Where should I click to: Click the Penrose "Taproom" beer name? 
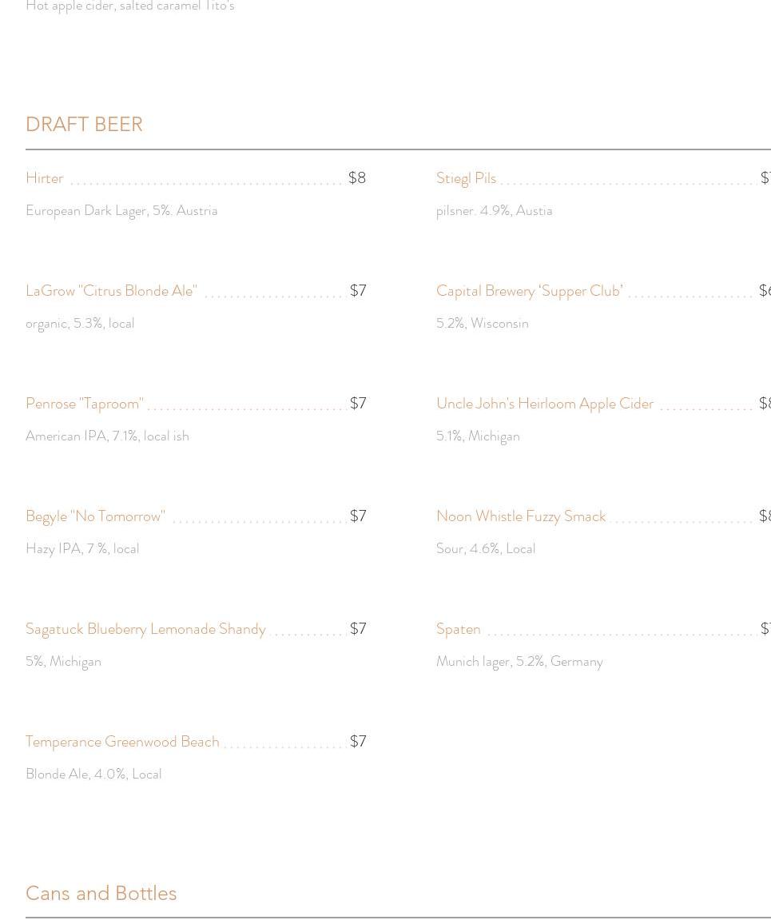(85, 404)
